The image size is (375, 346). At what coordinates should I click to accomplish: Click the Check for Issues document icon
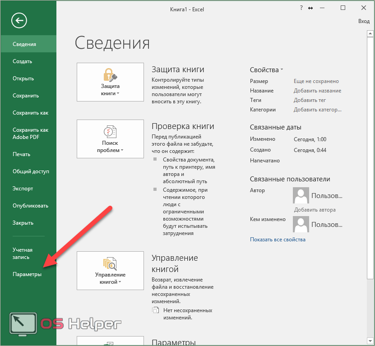coord(110,132)
